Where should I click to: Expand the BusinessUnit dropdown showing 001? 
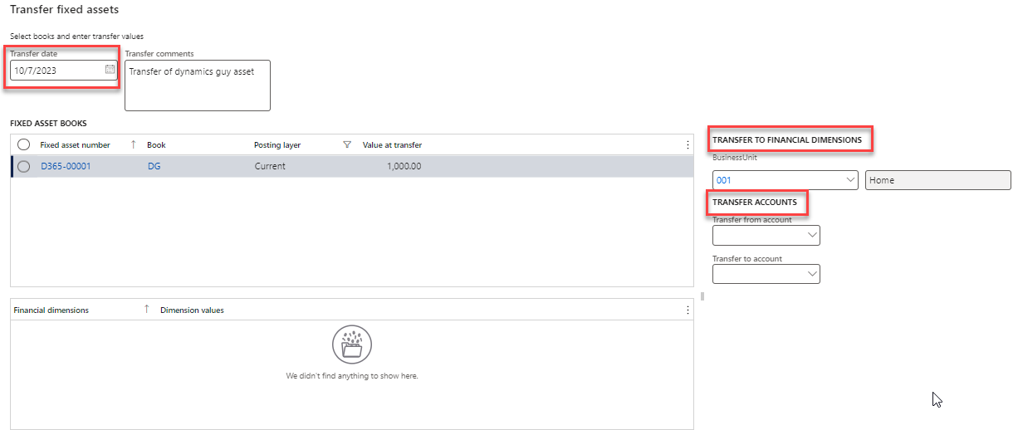(850, 180)
